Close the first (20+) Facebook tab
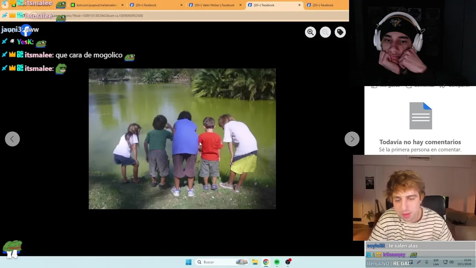 181,5
